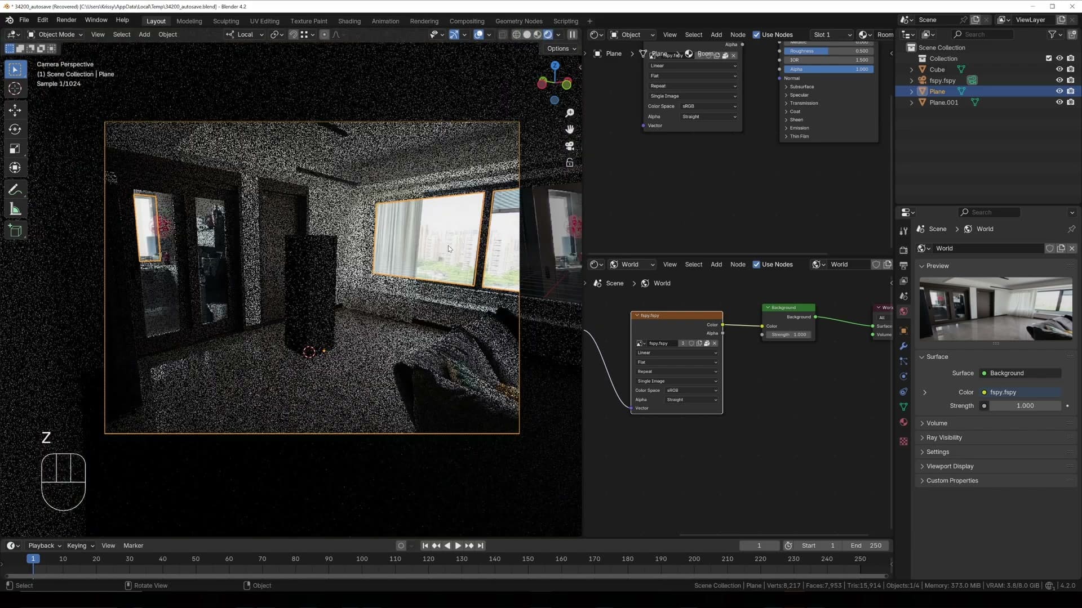Viewport: 1082px width, 608px height.
Task: Adjust Roughness slider on Principled node
Action: 828,51
